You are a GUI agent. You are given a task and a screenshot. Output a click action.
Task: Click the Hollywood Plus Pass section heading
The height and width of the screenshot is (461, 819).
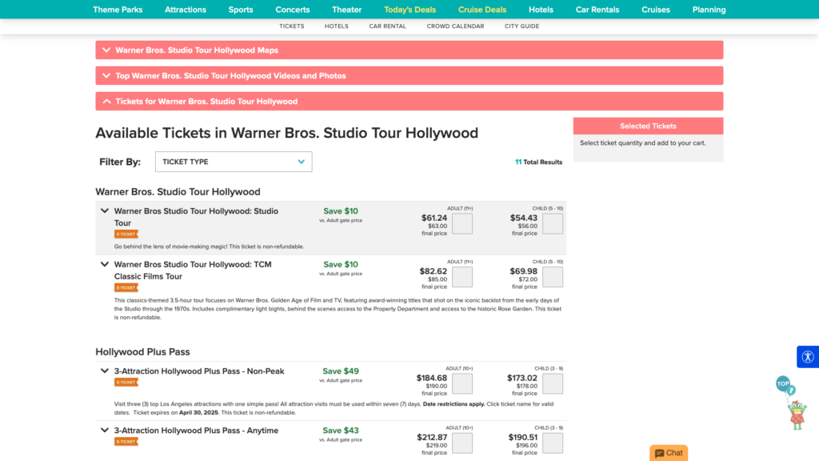point(142,352)
